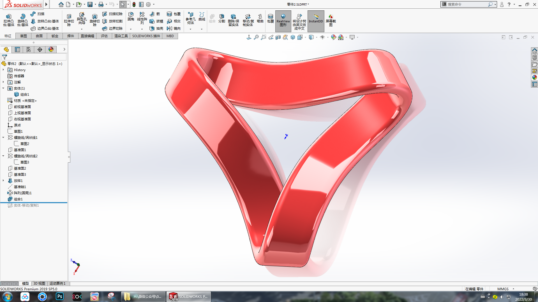Image resolution: width=538 pixels, height=302 pixels.
Task: Select the Shell (抽壳) tool
Action: pyautogui.click(x=156, y=28)
